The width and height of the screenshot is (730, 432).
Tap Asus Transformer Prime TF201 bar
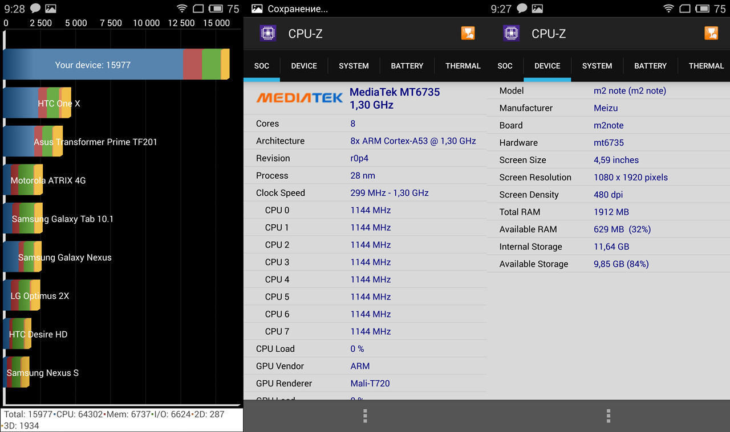(33, 142)
